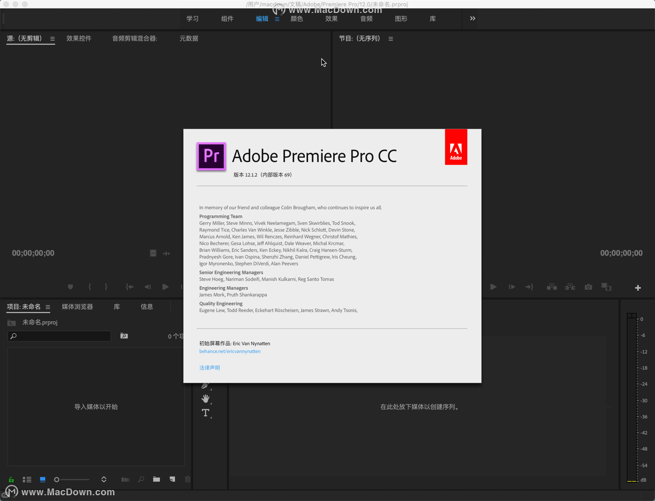The width and height of the screenshot is (655, 501).
Task: Click the Drag Video Only filmstrip icon
Action: click(153, 253)
